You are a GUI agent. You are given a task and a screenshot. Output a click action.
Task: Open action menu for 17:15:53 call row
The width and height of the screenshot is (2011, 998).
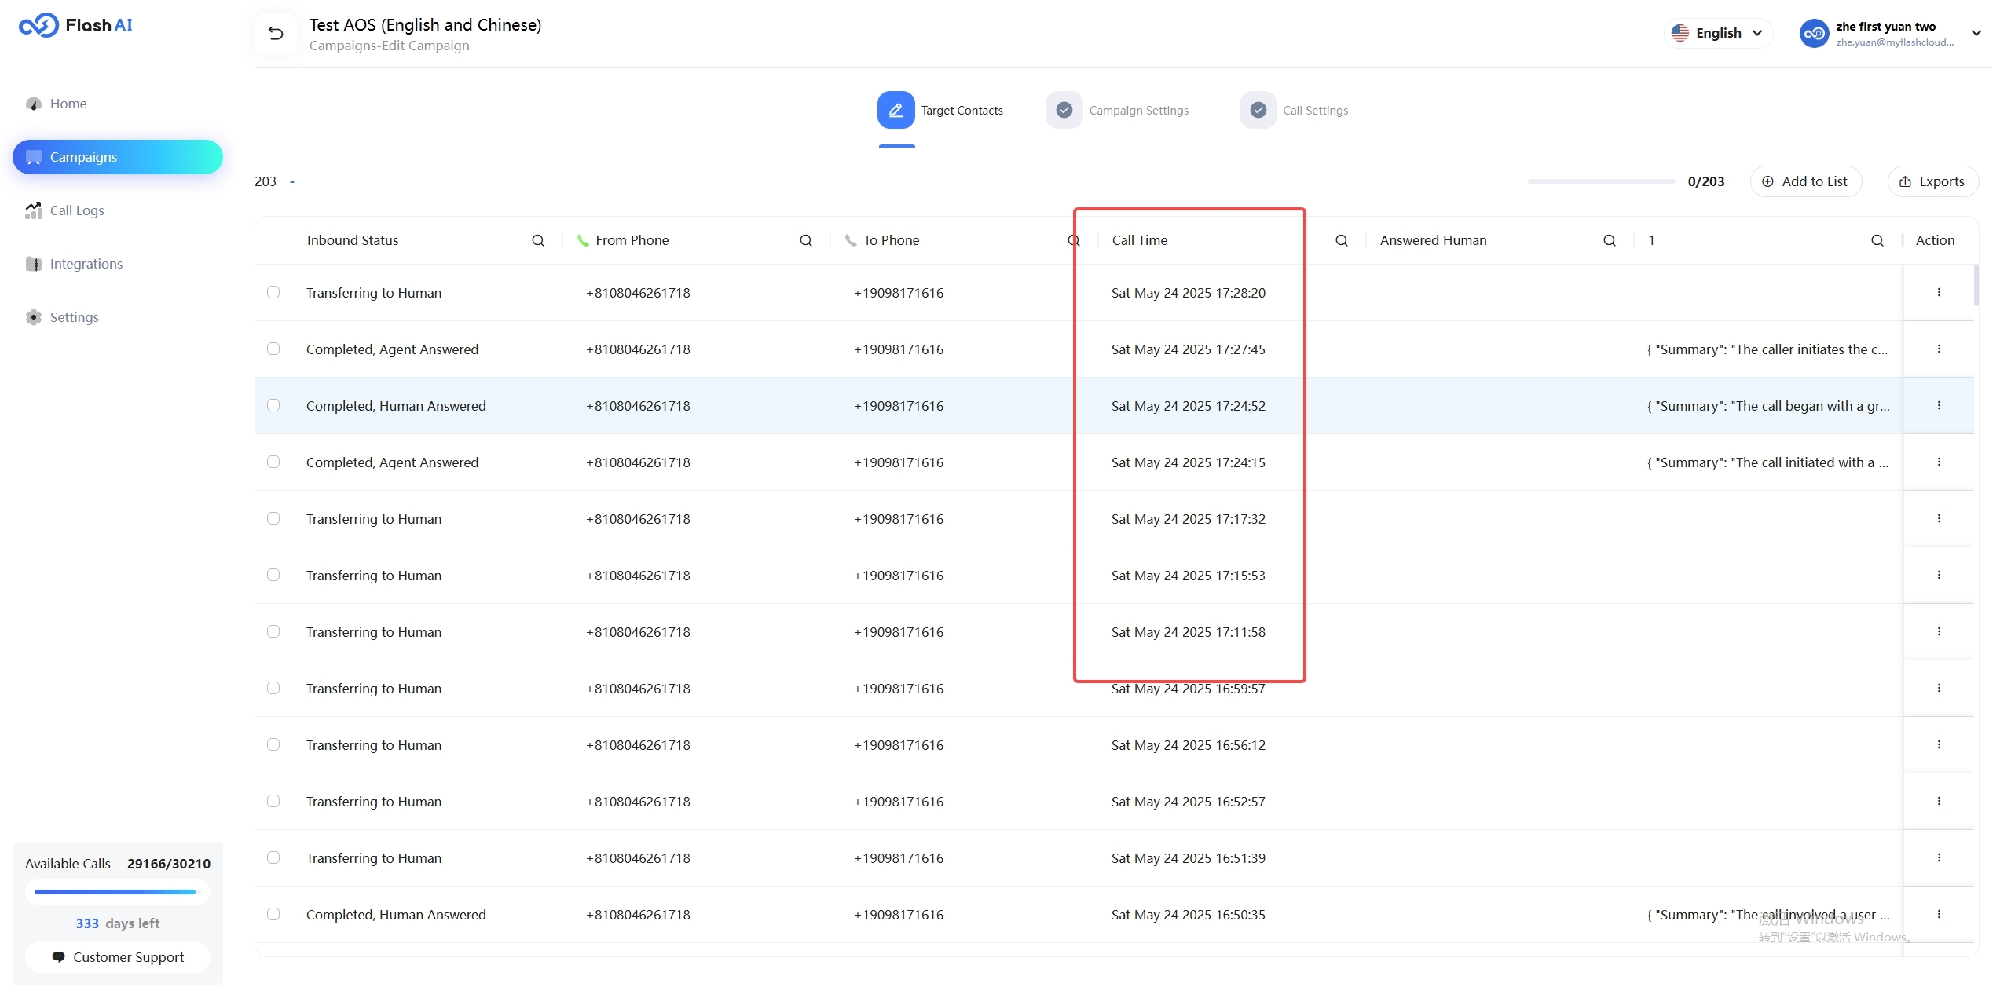(1939, 575)
